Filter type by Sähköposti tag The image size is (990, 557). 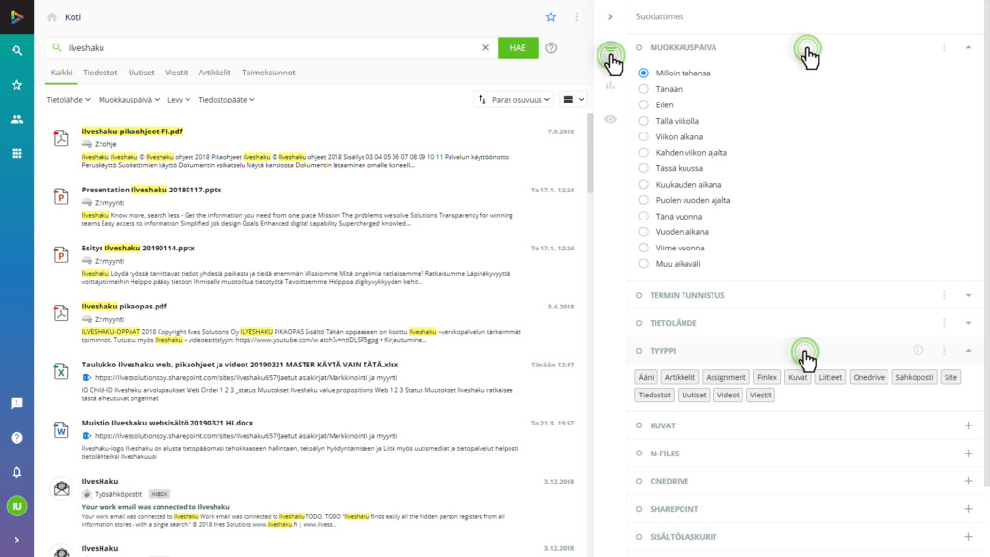click(914, 377)
